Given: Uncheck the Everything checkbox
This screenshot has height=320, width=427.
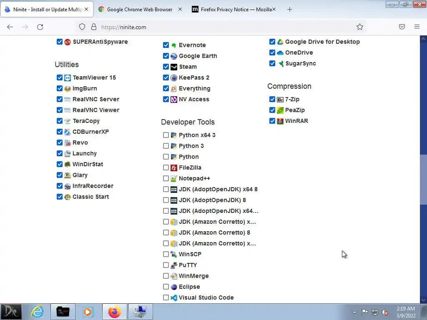Looking at the screenshot, I should pos(166,88).
